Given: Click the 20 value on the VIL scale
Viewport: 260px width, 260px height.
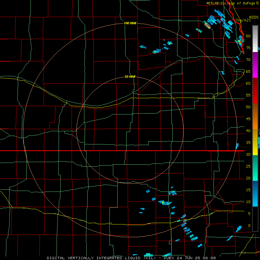Looking at the screenshot, I should click(x=248, y=178).
